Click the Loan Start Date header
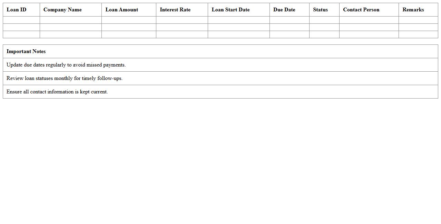Image resolution: width=441 pixels, height=224 pixels. 231,10
